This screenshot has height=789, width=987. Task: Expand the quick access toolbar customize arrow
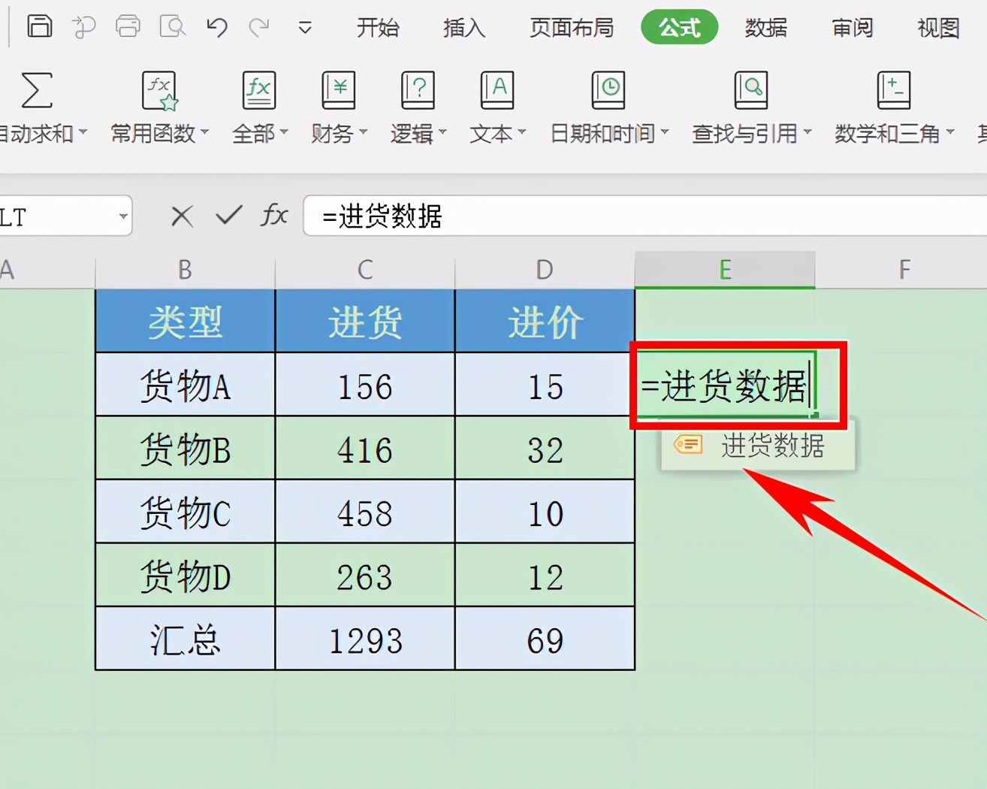[305, 29]
